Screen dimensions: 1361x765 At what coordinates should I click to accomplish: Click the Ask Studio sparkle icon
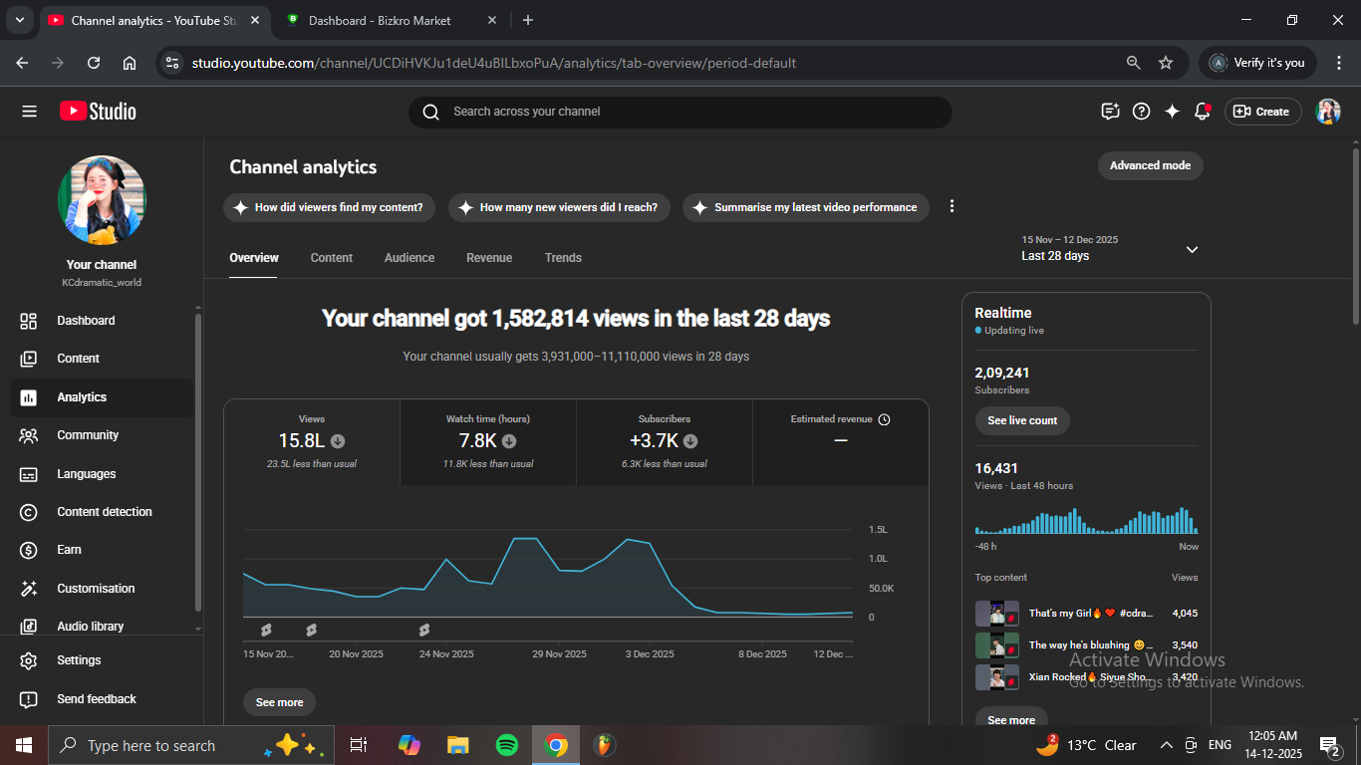(x=1172, y=112)
